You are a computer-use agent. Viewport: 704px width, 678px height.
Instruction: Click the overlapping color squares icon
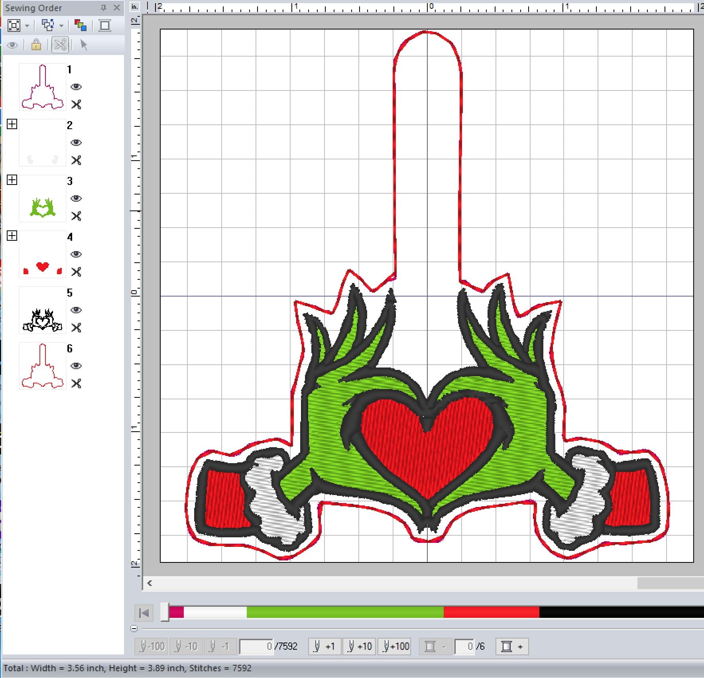point(81,26)
